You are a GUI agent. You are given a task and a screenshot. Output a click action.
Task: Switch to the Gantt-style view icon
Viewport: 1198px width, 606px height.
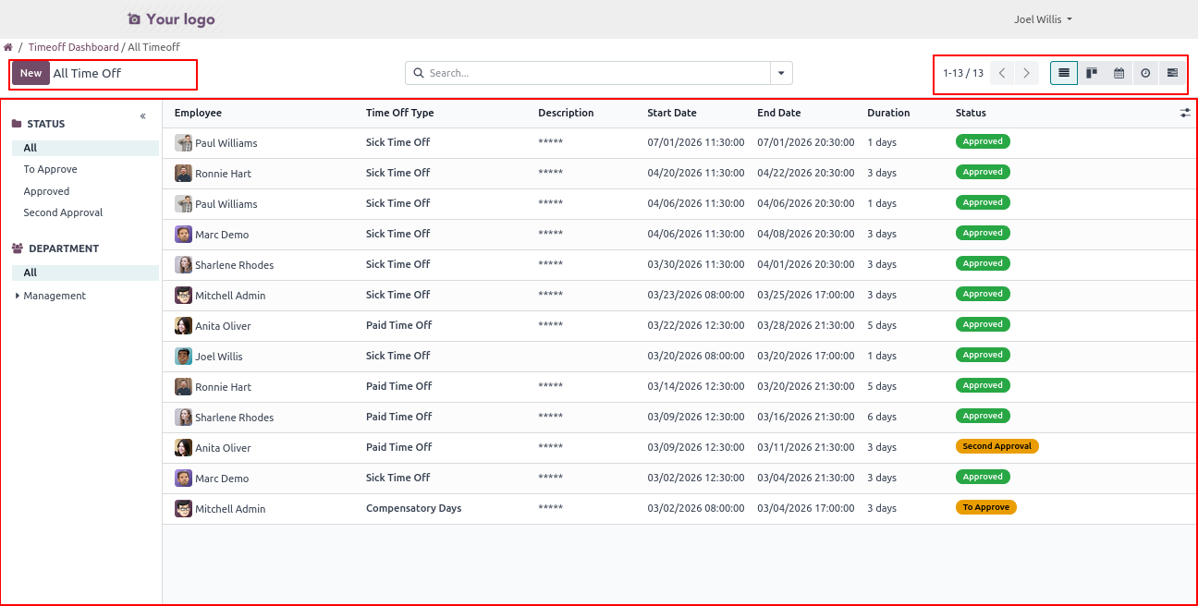(x=1172, y=73)
